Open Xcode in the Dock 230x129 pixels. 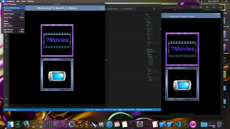[x=162, y=124]
